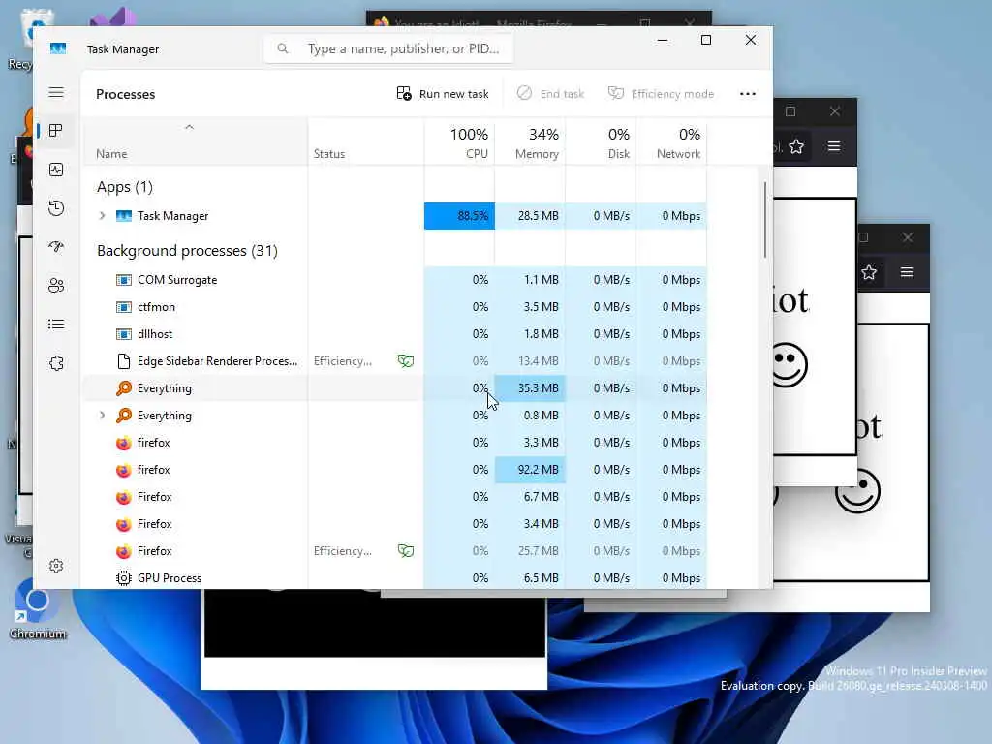
Task: Click efficiency leaf icon on Edge Sidebar row
Action: pos(406,361)
